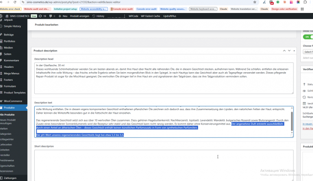Open Alle Produkte submenu item
Viewport: 313px width, 181px height.
click(7, 114)
